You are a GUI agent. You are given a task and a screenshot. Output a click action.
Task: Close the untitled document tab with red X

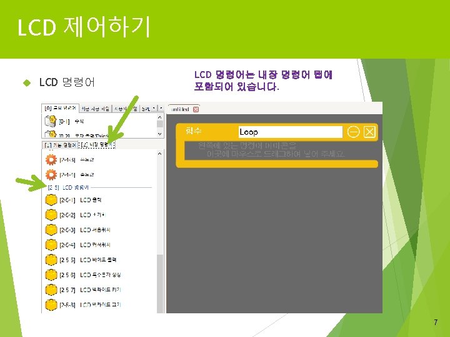(196, 109)
